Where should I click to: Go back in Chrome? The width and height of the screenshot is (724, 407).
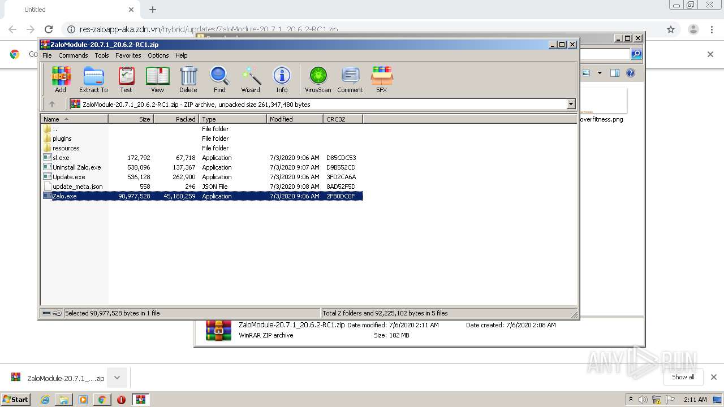tap(12, 29)
